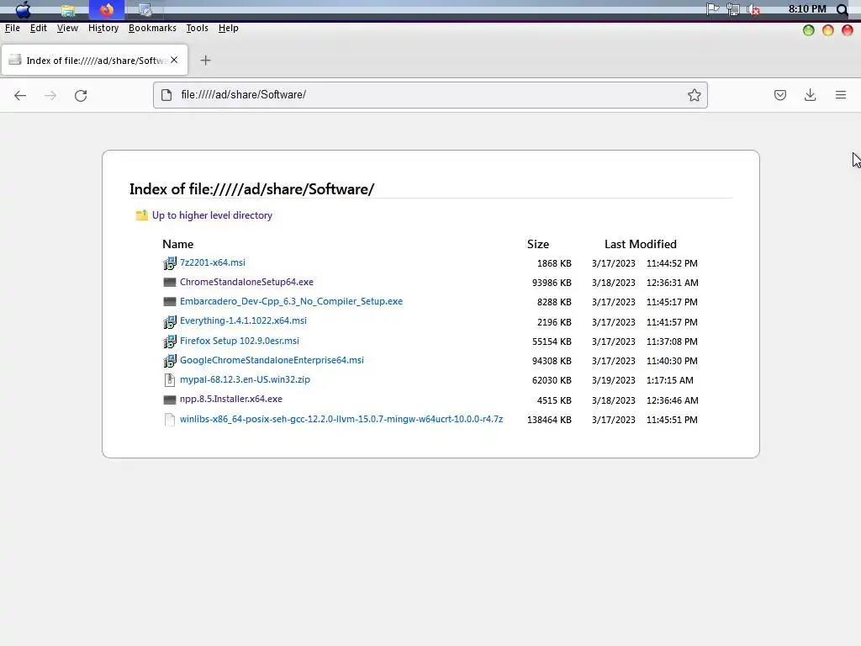Open the winlibs-x86_64-posix-seh-gcc 7z link
The height and width of the screenshot is (646, 861).
pos(341,419)
